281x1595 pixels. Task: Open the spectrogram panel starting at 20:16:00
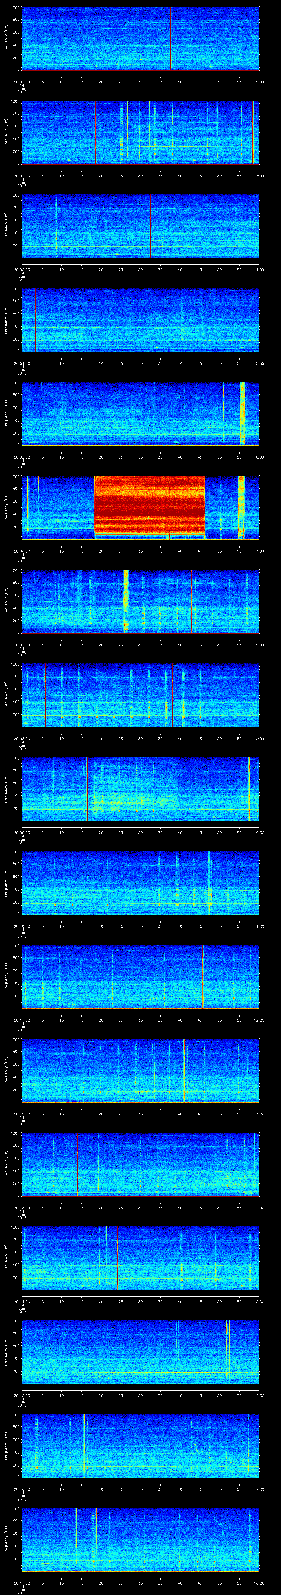pyautogui.click(x=141, y=1446)
